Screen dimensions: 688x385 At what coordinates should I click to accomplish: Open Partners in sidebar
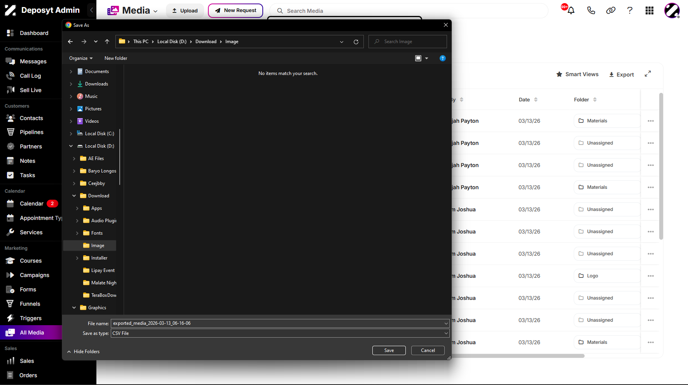(x=31, y=146)
